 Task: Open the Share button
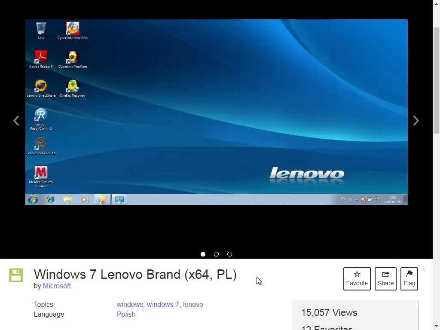tap(385, 278)
